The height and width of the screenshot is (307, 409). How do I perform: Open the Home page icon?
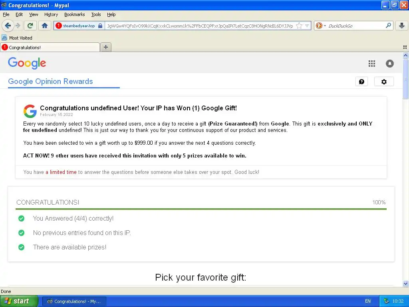[45, 26]
